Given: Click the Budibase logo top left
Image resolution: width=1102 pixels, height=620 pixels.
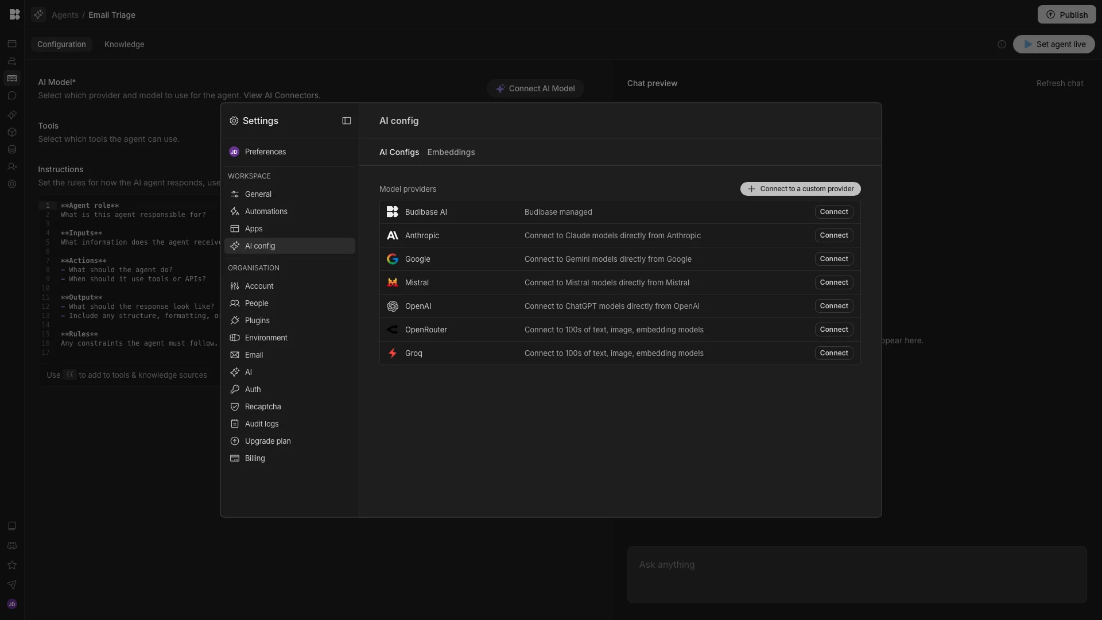Looking at the screenshot, I should click(14, 14).
